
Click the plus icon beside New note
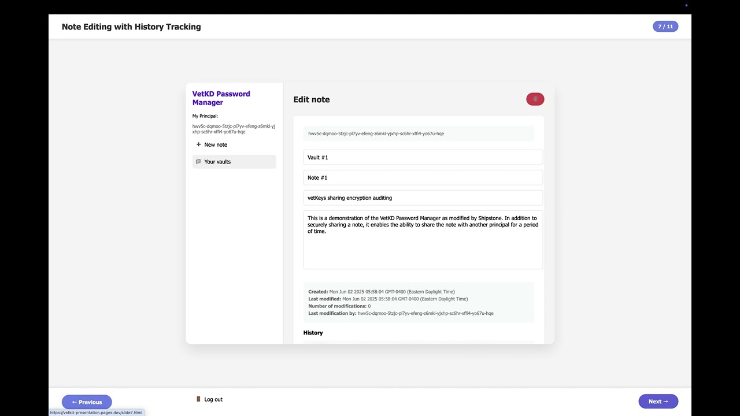click(198, 144)
